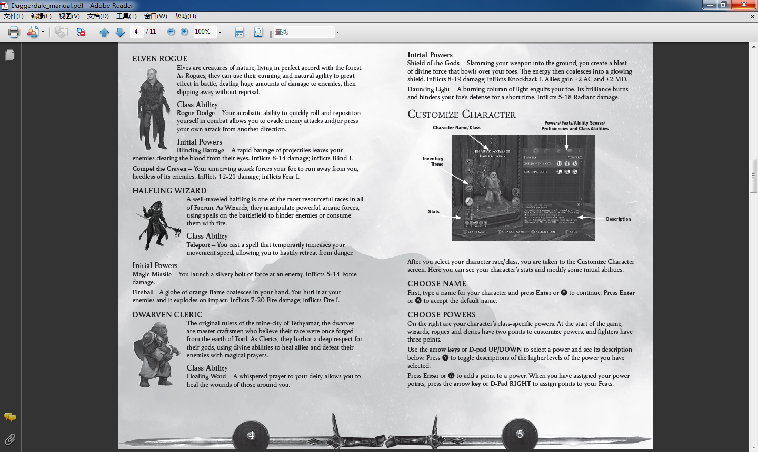Open the 窗口(W) menu
Screen dimensions: 758x452
(155, 16)
